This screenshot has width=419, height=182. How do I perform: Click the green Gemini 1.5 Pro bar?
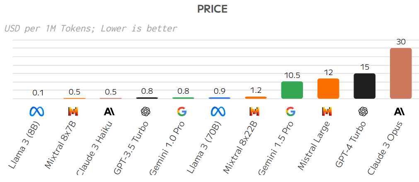pos(292,90)
